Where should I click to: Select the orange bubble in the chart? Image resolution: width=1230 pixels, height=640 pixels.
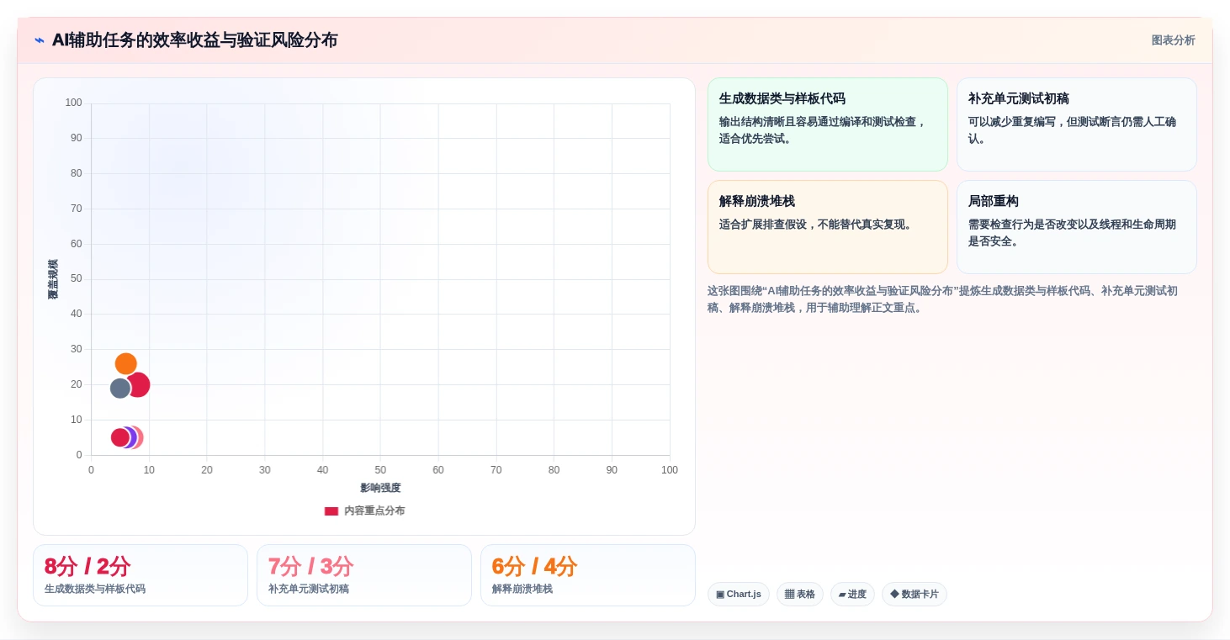(x=126, y=364)
